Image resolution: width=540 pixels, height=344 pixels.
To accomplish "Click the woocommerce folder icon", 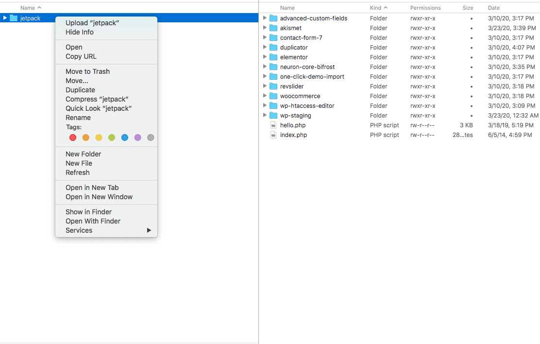I will pos(273,96).
